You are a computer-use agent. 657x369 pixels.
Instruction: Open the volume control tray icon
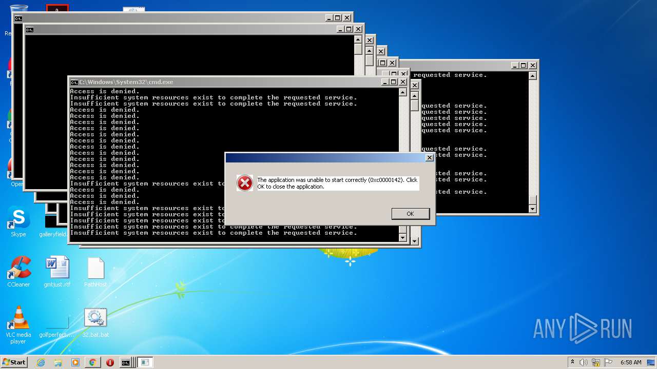coord(584,362)
